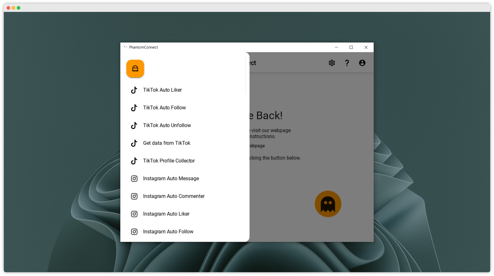Click PhantomConnect title bar app icon
Viewport: 494px width, 276px height.
point(125,47)
